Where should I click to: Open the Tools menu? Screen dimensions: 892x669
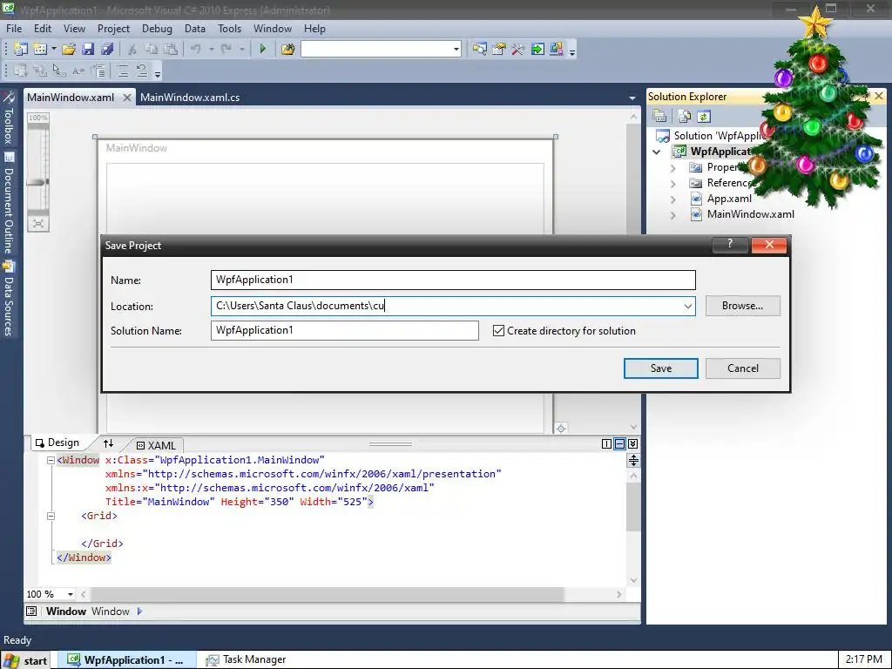click(229, 29)
